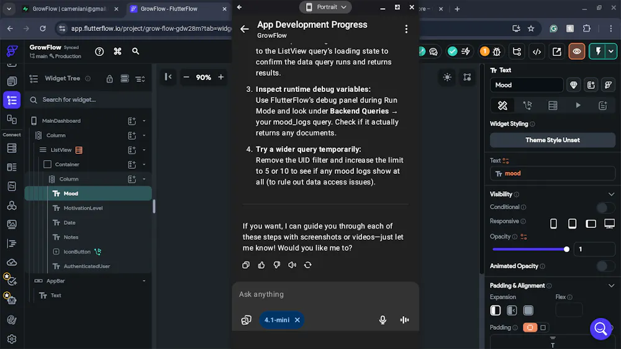Image resolution: width=621 pixels, height=349 pixels.
Task: Zoom out the canvas with minus icon
Action: 186,77
